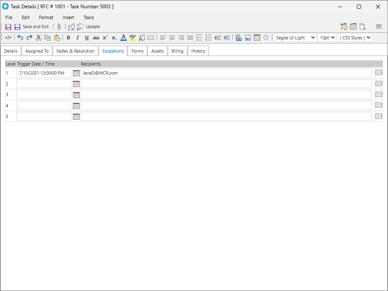388x291 pixels.
Task: Open the Segoe UI Light font dropdown
Action: coord(295,38)
